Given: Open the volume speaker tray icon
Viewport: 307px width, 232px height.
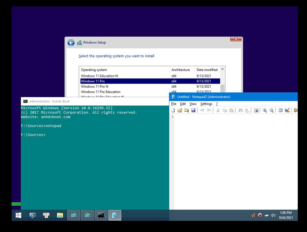Looking at the screenshot, I should [x=273, y=215].
